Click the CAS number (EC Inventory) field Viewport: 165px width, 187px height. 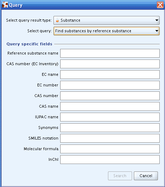110,64
